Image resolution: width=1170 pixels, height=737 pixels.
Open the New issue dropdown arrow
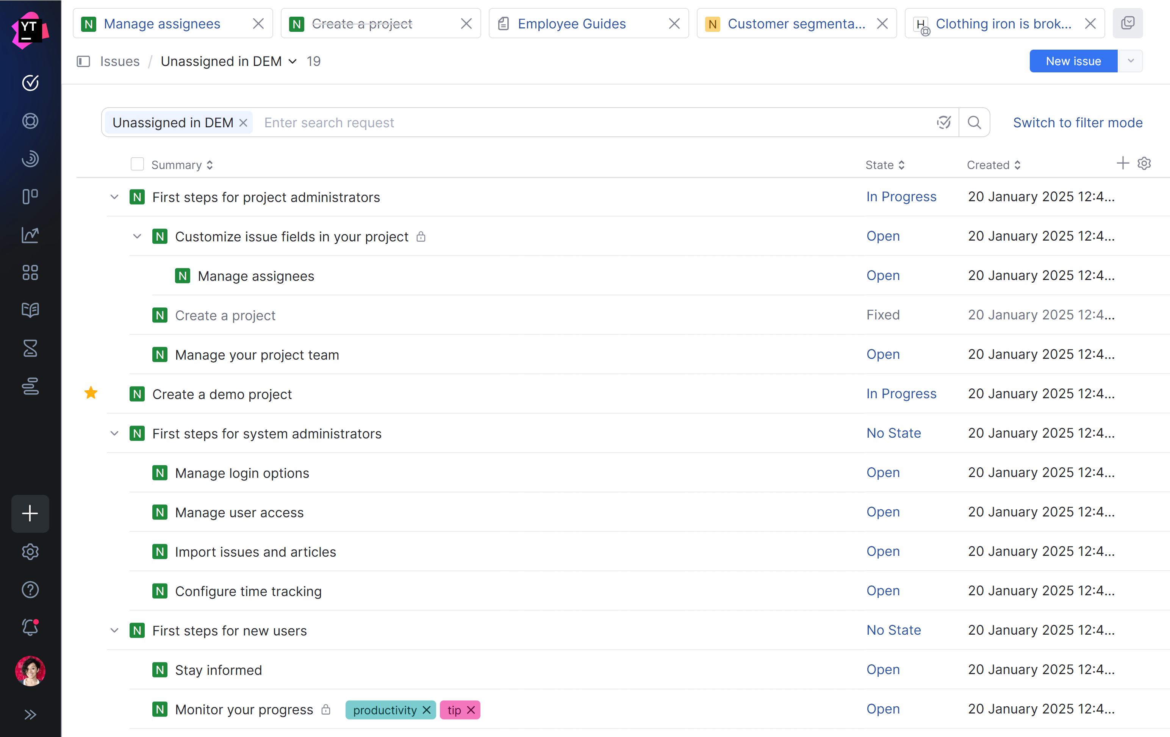coord(1131,61)
